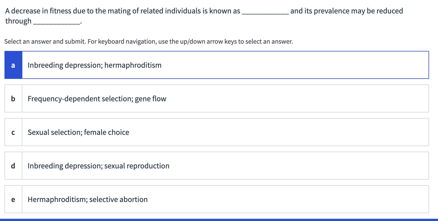Click the 'b' letter badge

point(13,99)
